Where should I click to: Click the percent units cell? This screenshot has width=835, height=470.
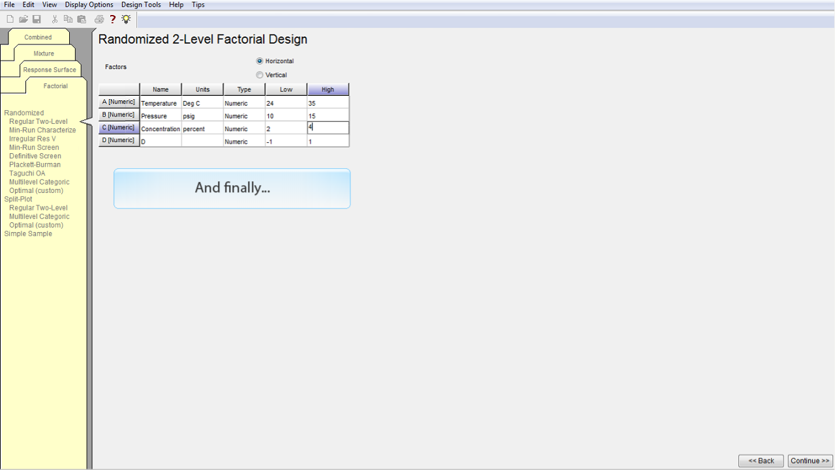click(202, 128)
